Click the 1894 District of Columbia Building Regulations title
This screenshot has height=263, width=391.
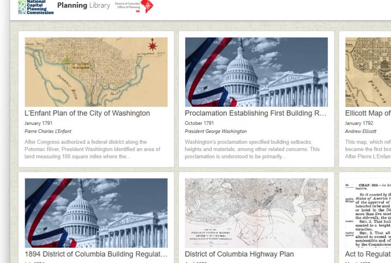click(96, 254)
